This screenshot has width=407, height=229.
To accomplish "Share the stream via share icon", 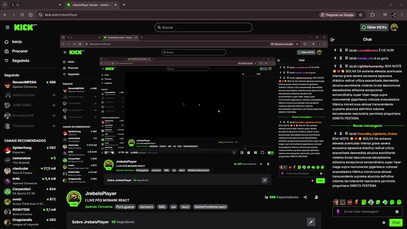I will click(x=305, y=197).
